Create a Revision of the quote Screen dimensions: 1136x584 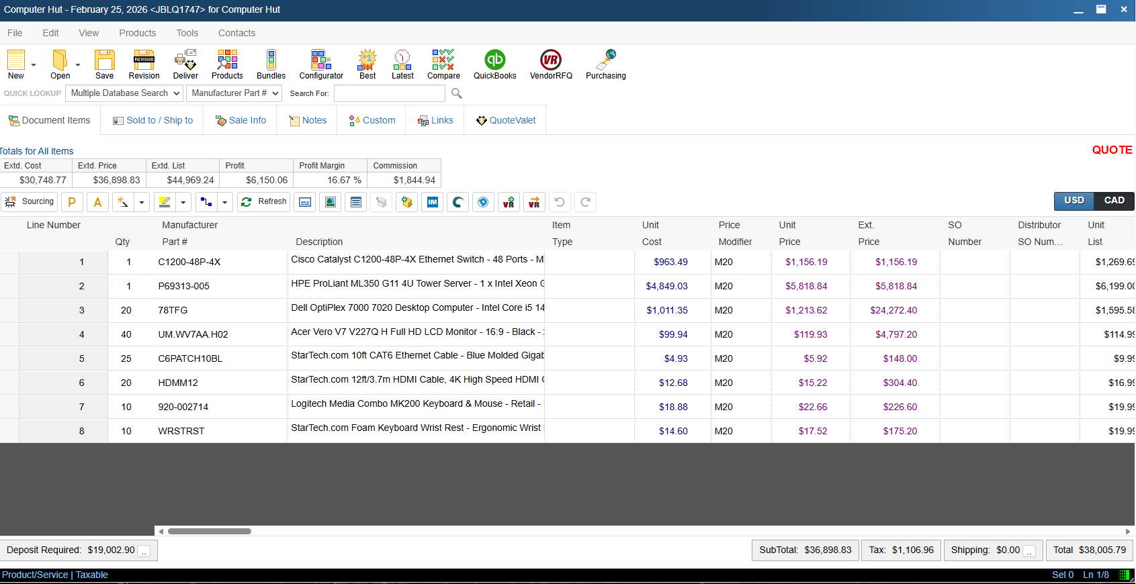pyautogui.click(x=144, y=64)
